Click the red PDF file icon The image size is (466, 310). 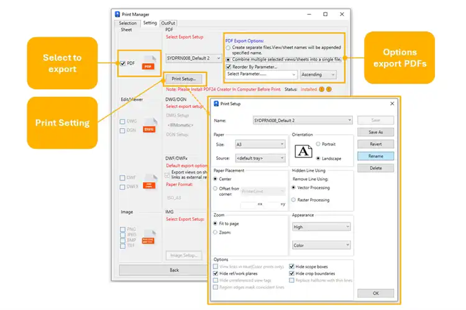147,64
